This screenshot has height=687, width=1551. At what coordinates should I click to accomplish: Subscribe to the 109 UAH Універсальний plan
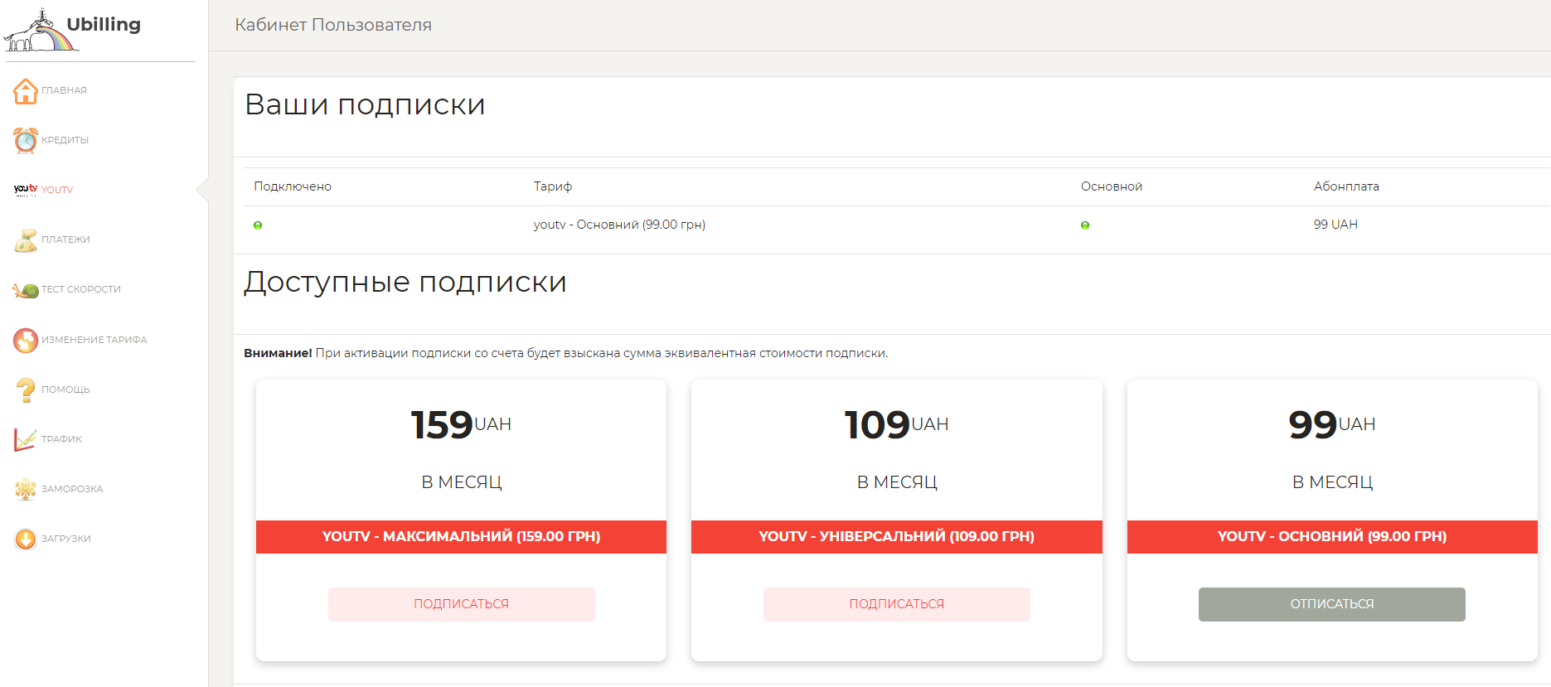(x=896, y=604)
